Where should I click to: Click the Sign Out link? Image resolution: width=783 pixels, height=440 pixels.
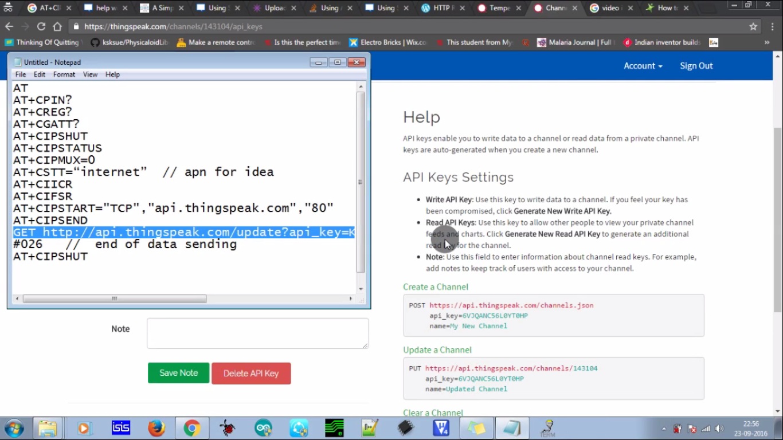pos(696,66)
